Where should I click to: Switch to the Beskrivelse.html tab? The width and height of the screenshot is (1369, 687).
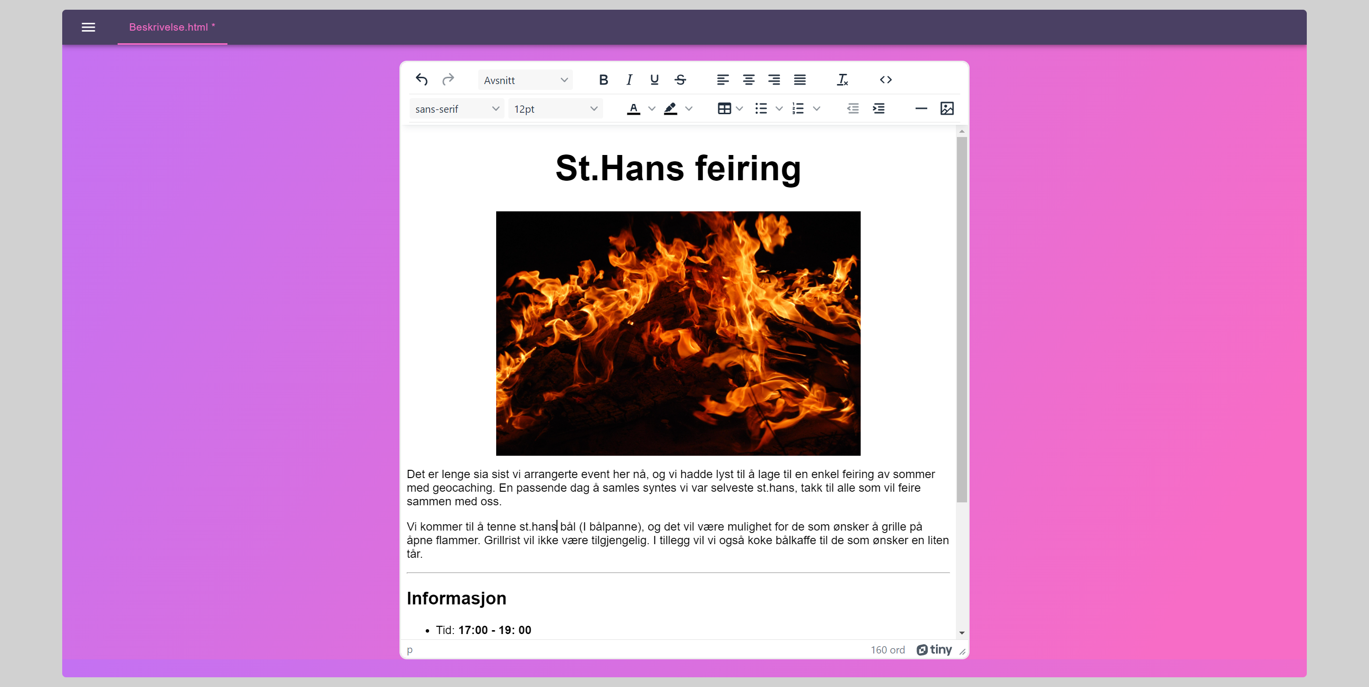(172, 27)
